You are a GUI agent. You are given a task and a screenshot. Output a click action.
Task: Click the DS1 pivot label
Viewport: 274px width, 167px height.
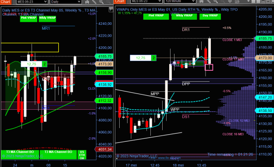pyautogui.click(x=185, y=117)
